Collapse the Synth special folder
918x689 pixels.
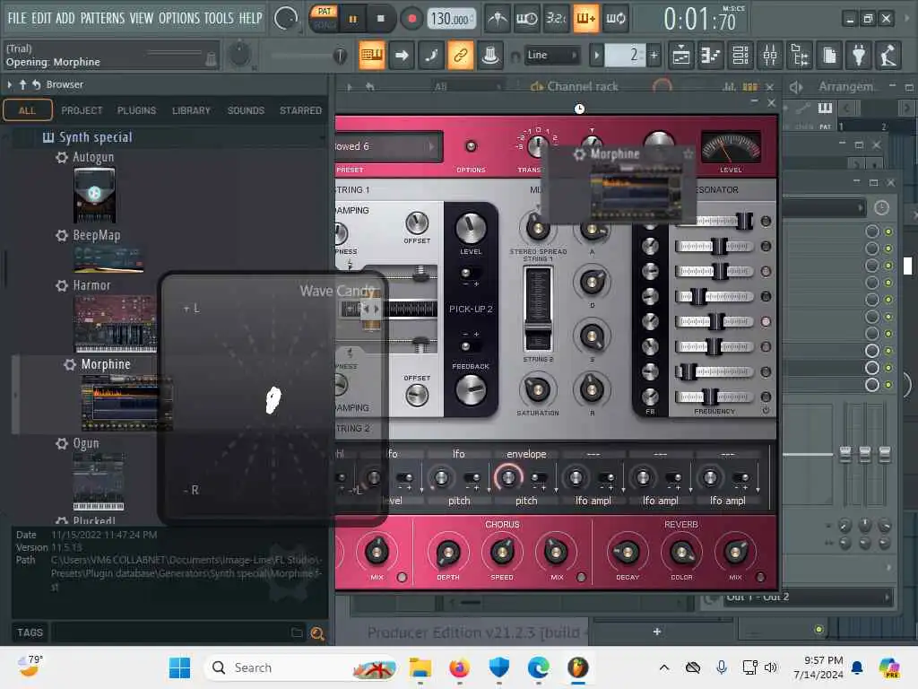[87, 137]
